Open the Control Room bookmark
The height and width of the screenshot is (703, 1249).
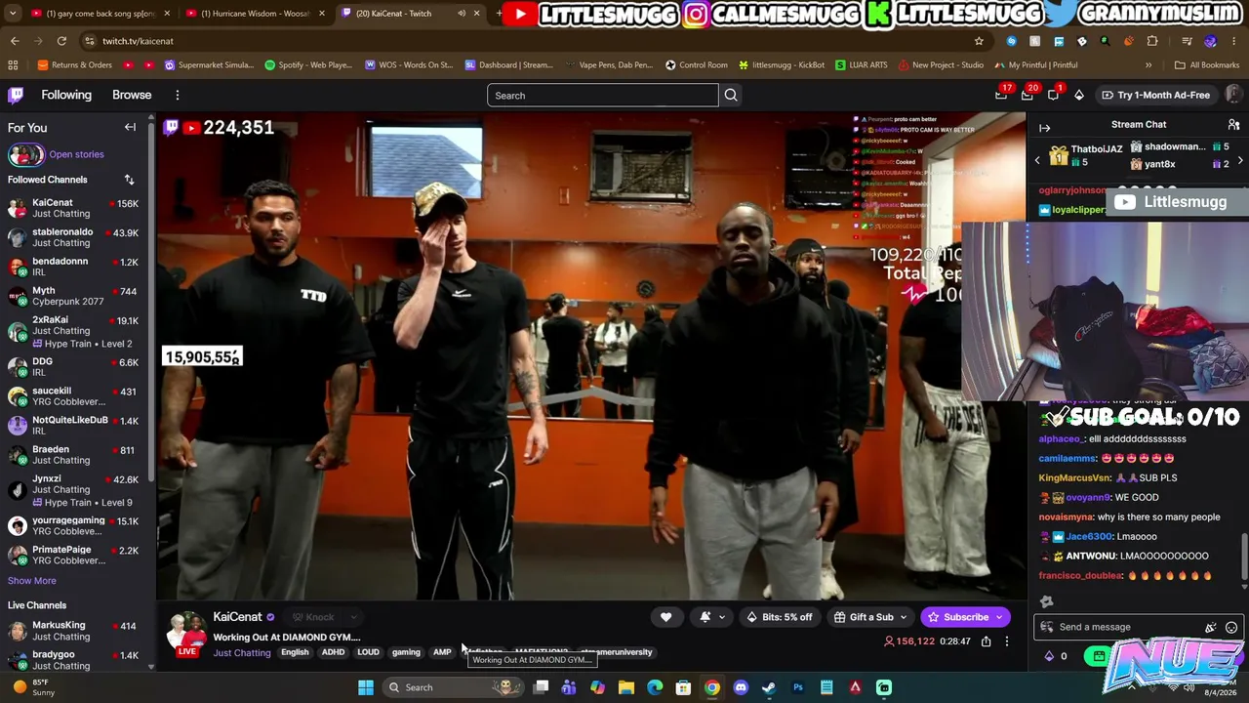(x=696, y=65)
